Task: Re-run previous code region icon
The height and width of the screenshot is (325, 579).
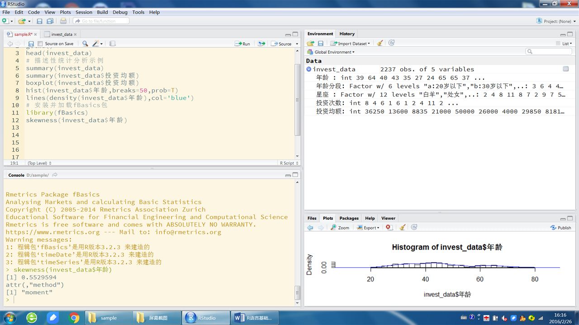Action: click(261, 44)
